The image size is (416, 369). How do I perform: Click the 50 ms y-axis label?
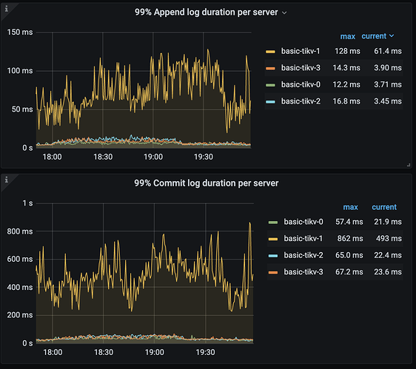(x=22, y=109)
